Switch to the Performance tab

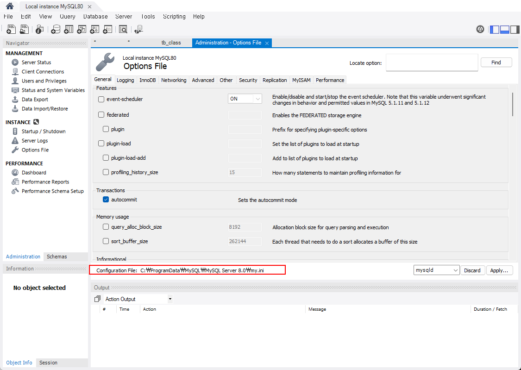[330, 80]
